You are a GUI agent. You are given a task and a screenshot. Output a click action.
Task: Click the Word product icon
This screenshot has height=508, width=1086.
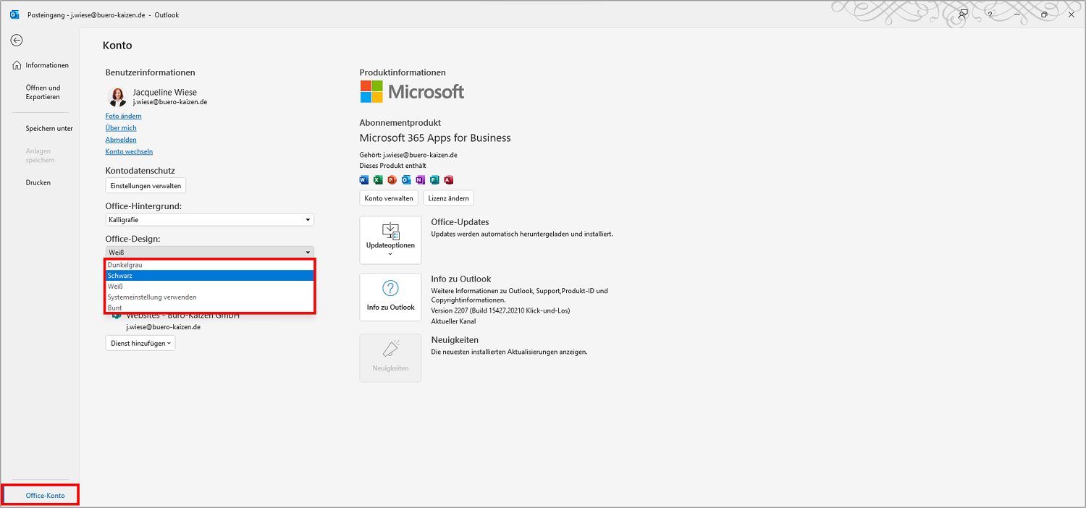tap(364, 180)
